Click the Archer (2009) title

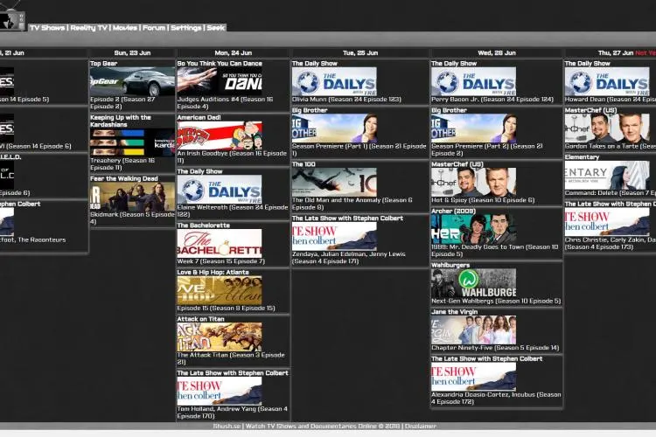(x=453, y=212)
